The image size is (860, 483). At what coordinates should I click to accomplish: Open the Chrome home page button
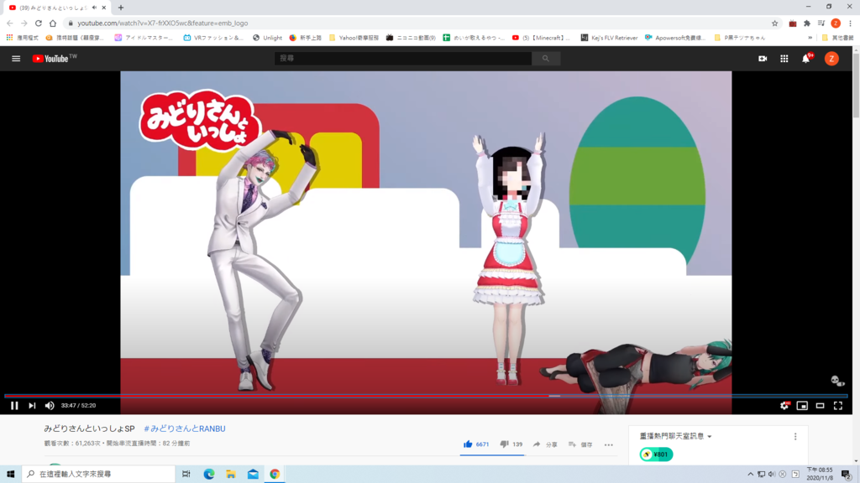point(53,23)
